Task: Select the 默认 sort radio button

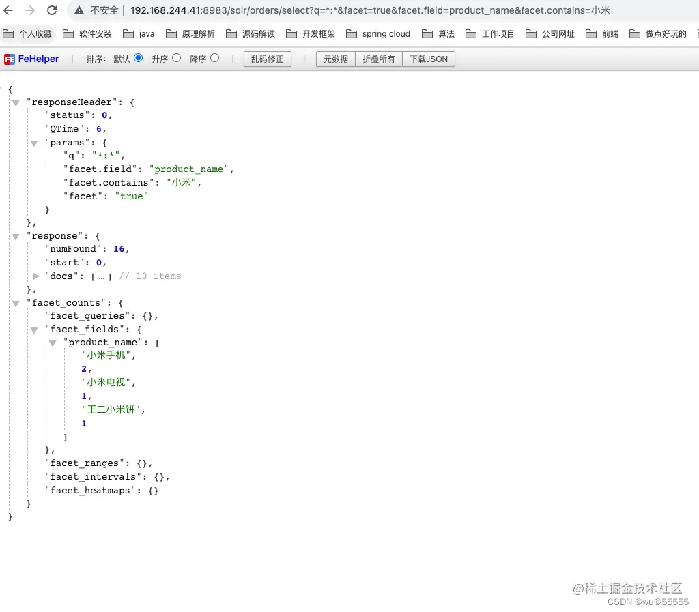Action: 138,58
